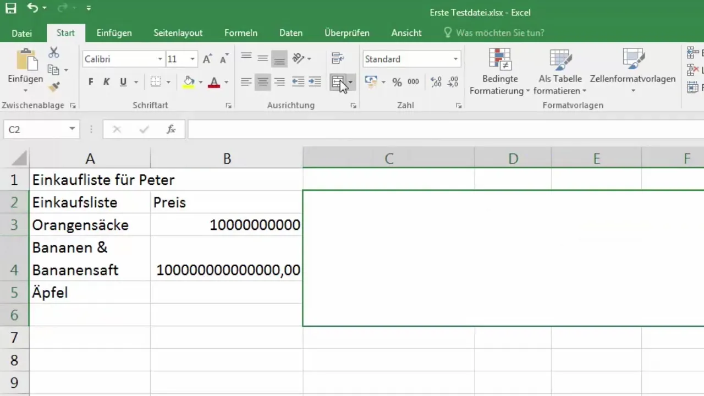Cut selection with the scissors icon
The width and height of the screenshot is (704, 396).
coord(53,53)
